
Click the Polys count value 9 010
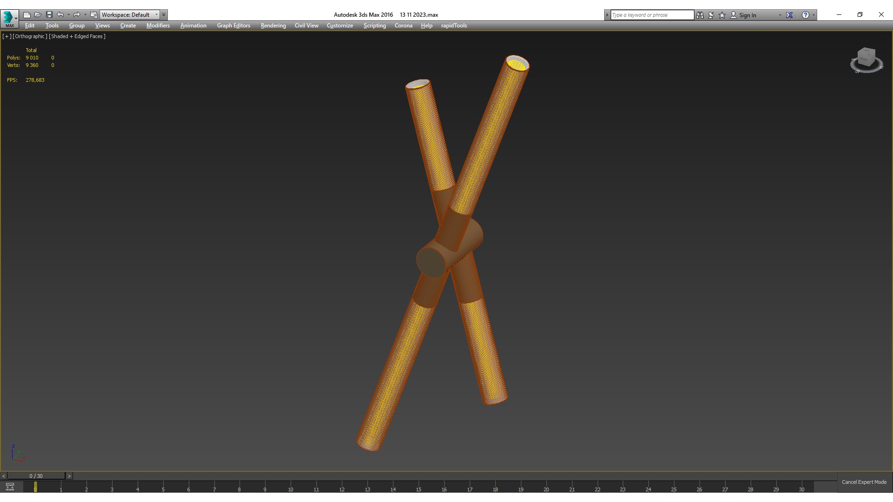coord(32,58)
